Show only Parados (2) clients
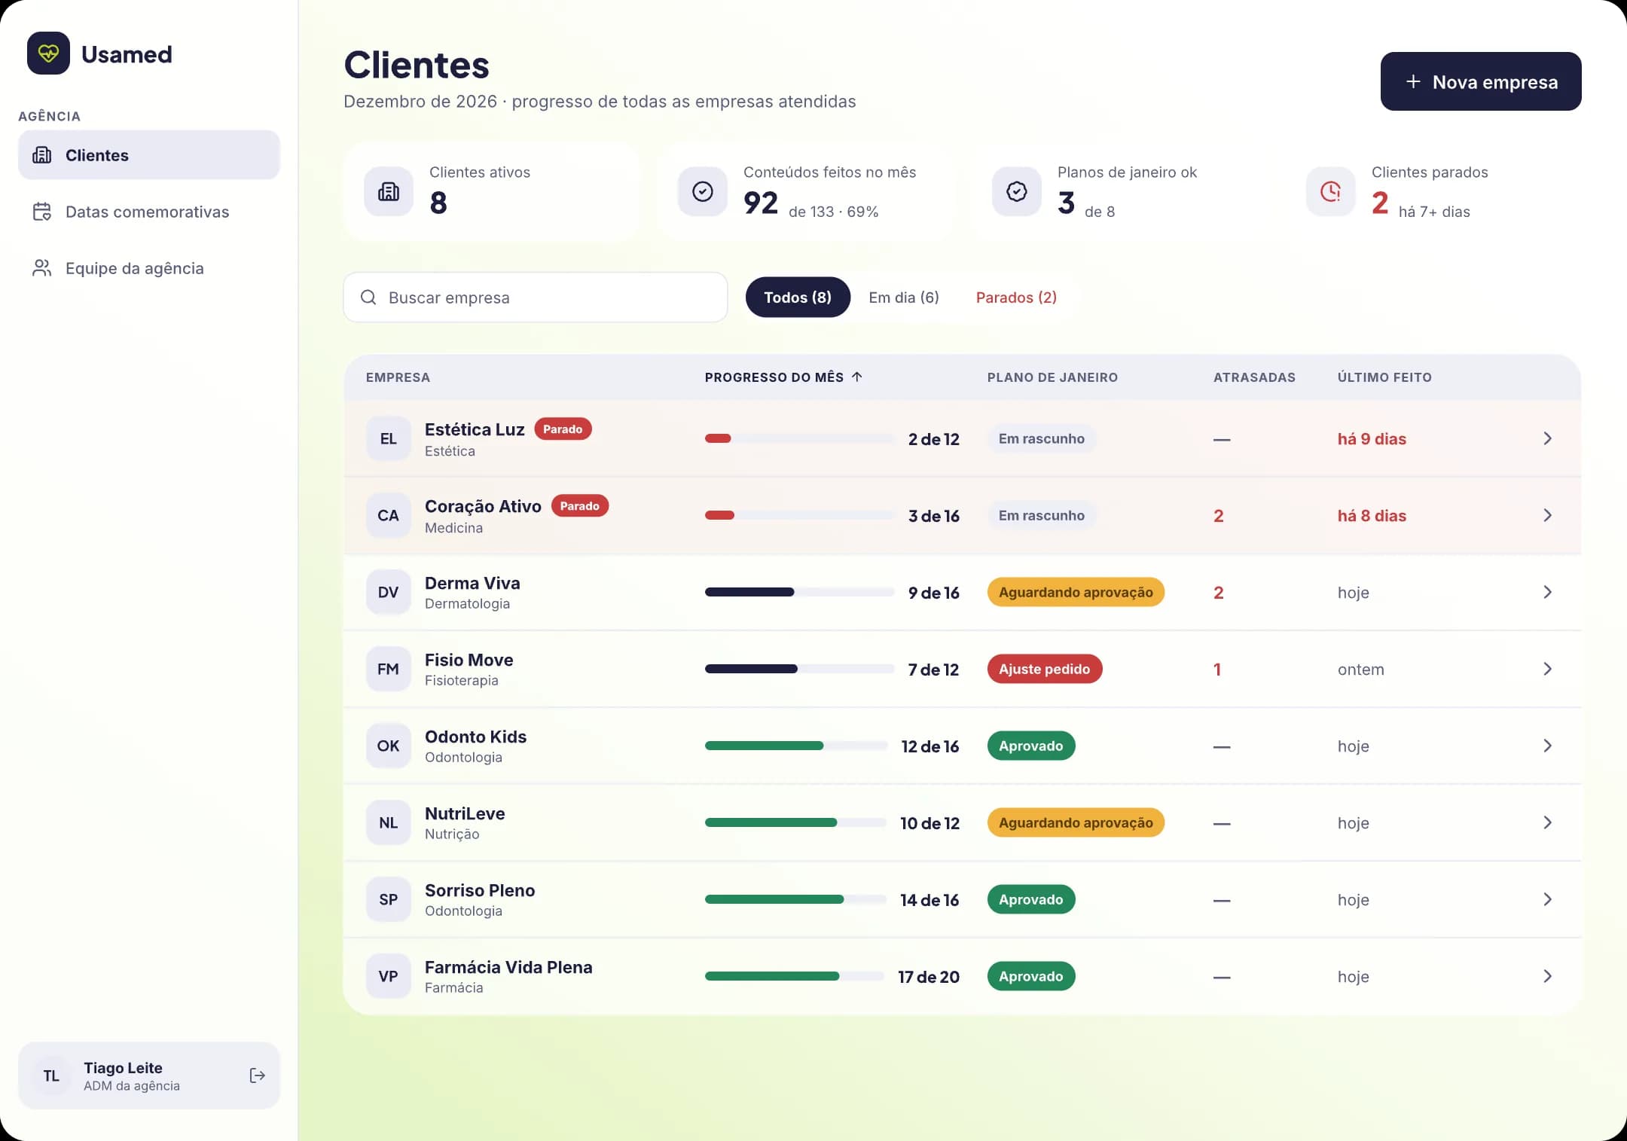 1016,297
